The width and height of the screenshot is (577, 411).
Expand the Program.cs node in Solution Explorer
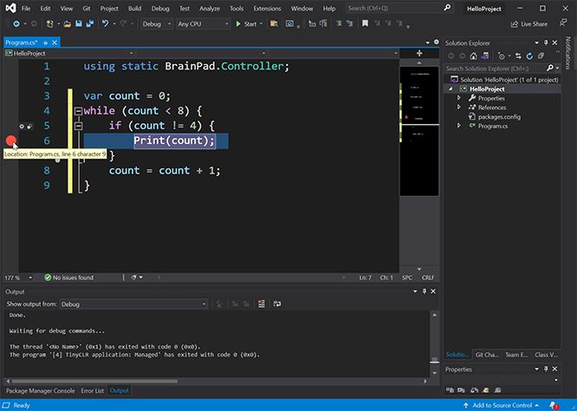pos(459,126)
